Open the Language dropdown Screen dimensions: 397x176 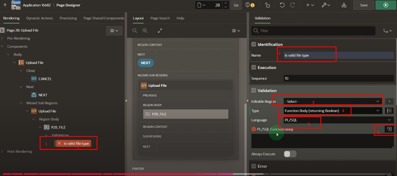click(339, 120)
